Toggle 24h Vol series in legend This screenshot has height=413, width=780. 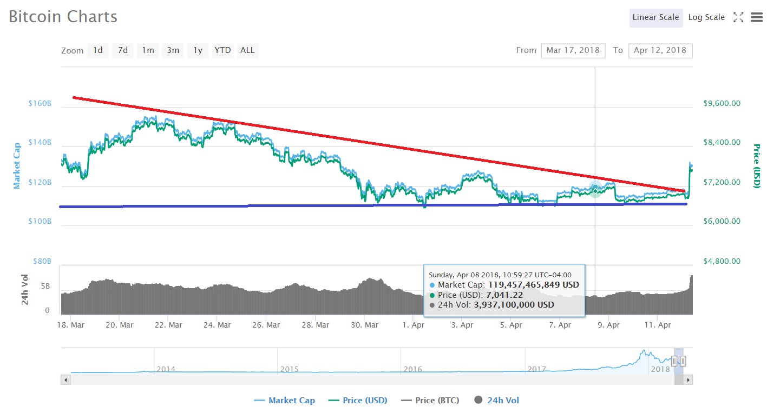[x=496, y=401]
